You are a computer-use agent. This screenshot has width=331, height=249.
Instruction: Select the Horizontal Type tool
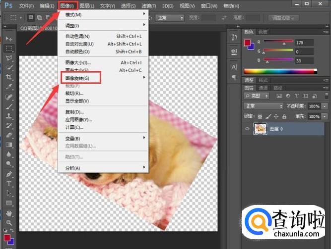(9, 184)
